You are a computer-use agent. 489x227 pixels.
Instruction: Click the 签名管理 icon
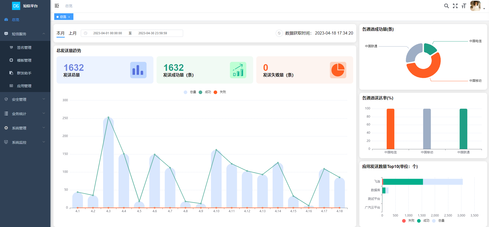[x=11, y=47]
